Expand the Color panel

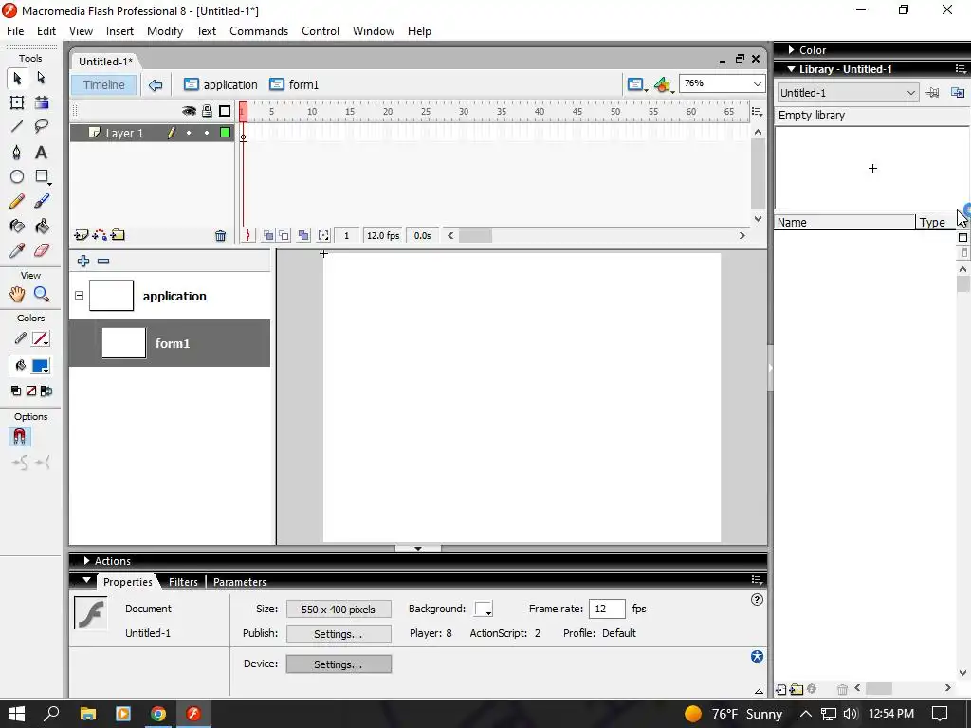point(791,50)
